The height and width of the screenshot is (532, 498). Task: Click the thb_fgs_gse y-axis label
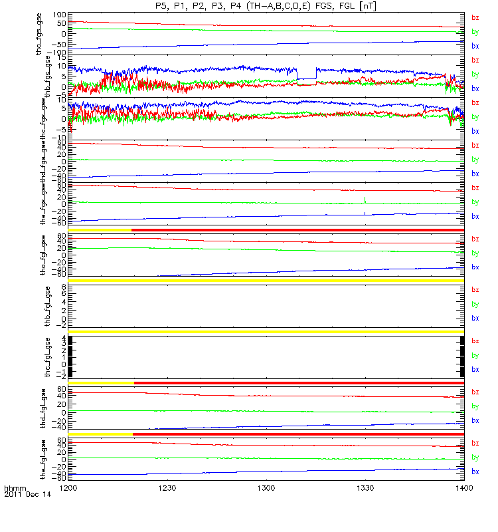point(48,76)
